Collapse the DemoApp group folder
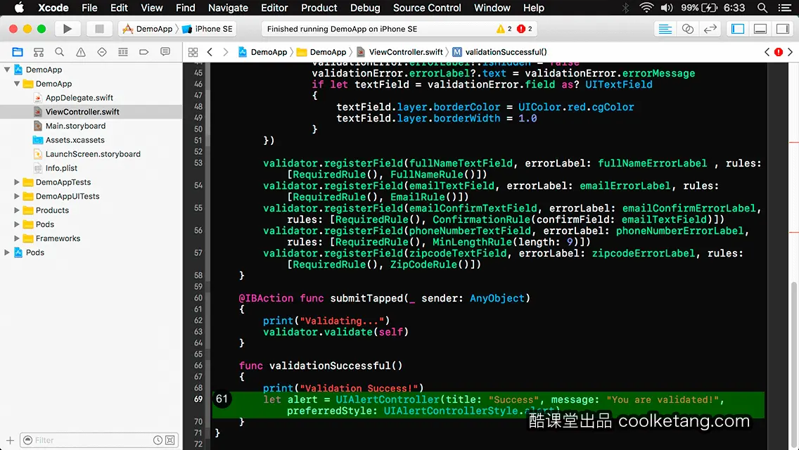The height and width of the screenshot is (450, 799). click(x=17, y=84)
